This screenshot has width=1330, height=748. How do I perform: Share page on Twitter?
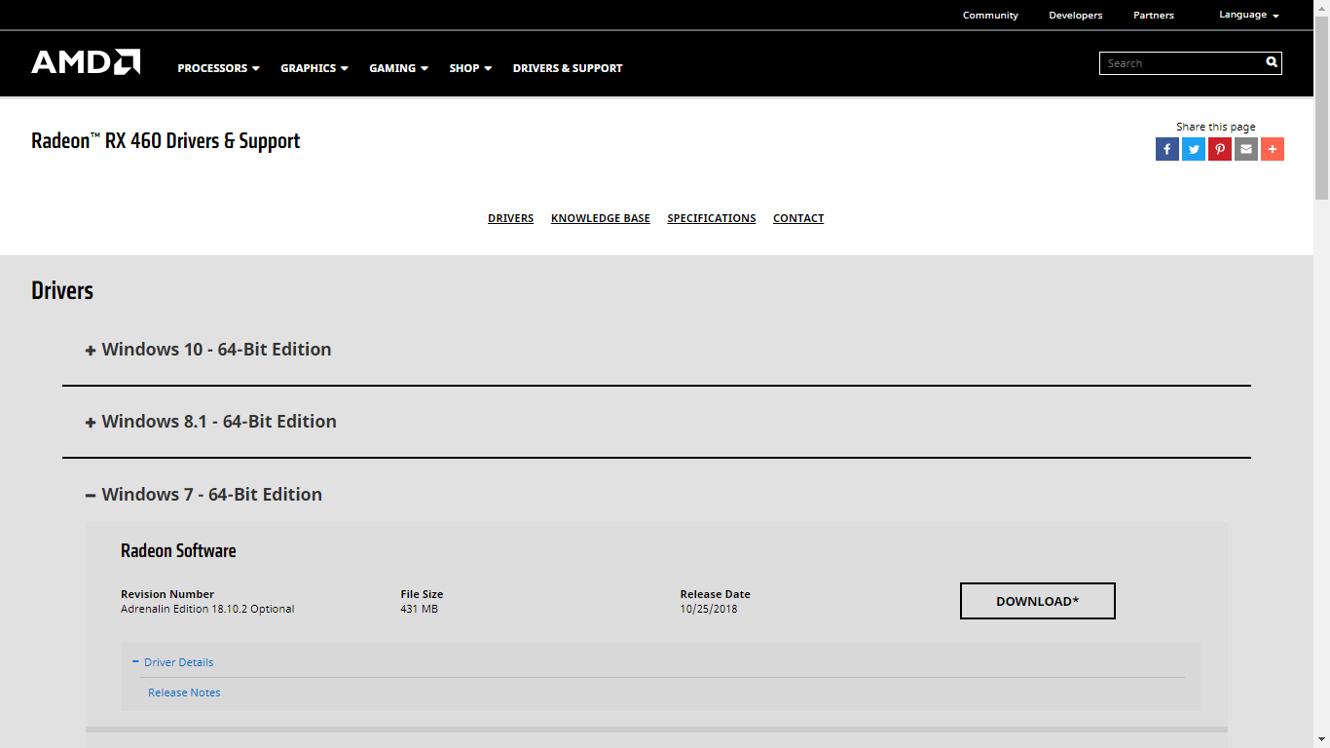1194,149
